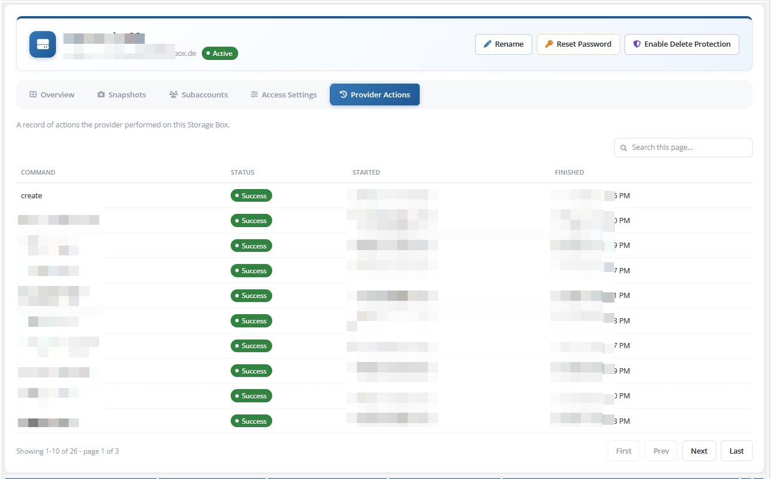Viewport: 771px width, 479px height.
Task: Select the create command cell
Action: click(x=32, y=196)
